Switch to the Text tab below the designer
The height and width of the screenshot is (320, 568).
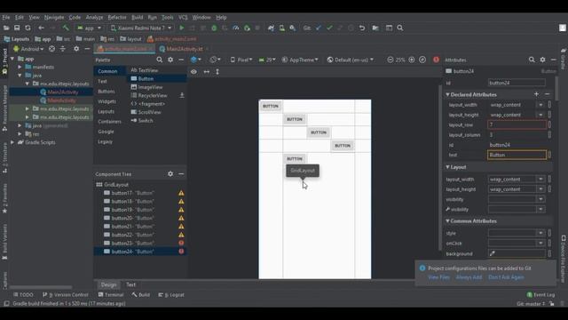[130, 284]
